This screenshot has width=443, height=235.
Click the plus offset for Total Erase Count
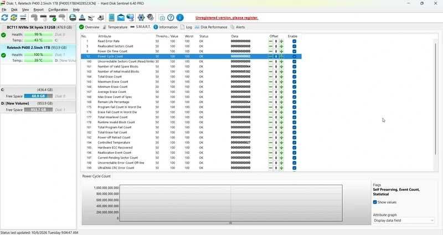click(x=281, y=77)
